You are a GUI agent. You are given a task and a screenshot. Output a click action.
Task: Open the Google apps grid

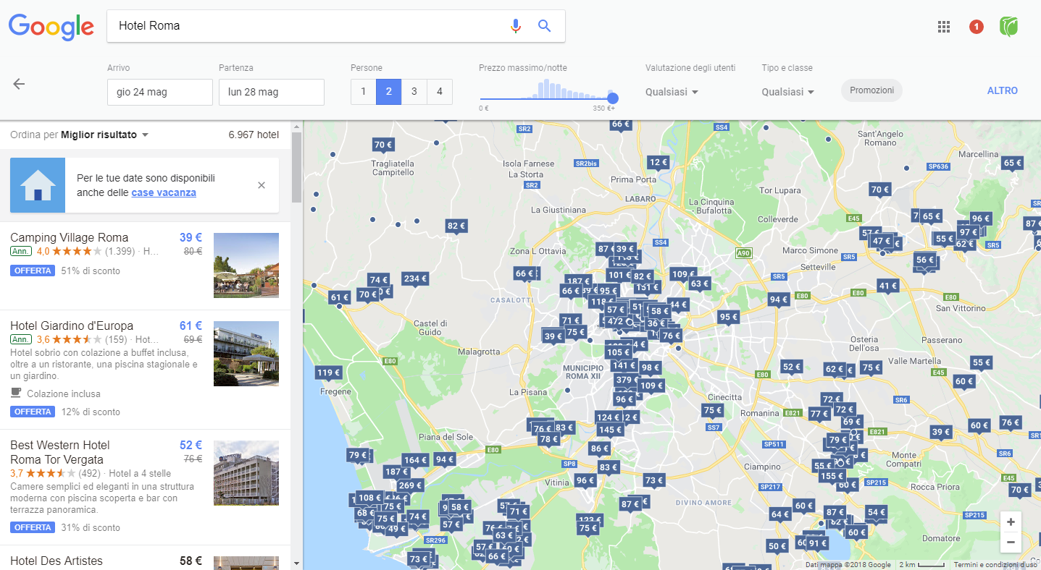point(943,27)
